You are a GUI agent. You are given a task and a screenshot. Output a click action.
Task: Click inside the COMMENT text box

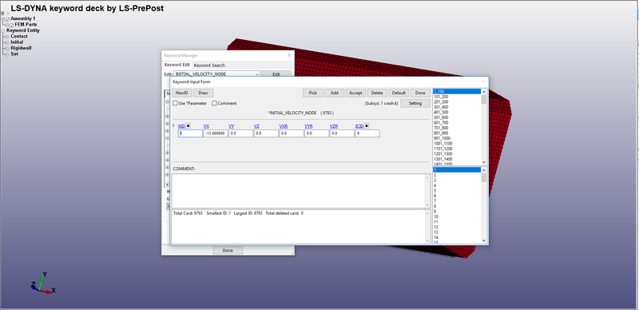298,191
